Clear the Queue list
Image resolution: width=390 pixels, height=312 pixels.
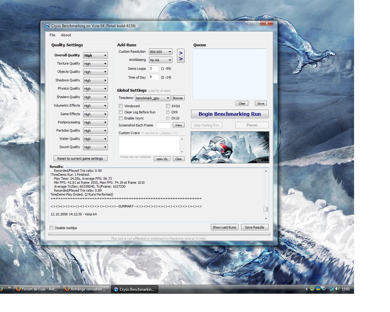[x=242, y=103]
